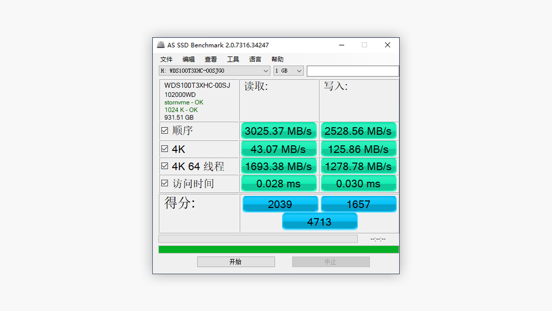The height and width of the screenshot is (311, 552).
Task: Click the 得分: score label
Action: click(x=179, y=203)
